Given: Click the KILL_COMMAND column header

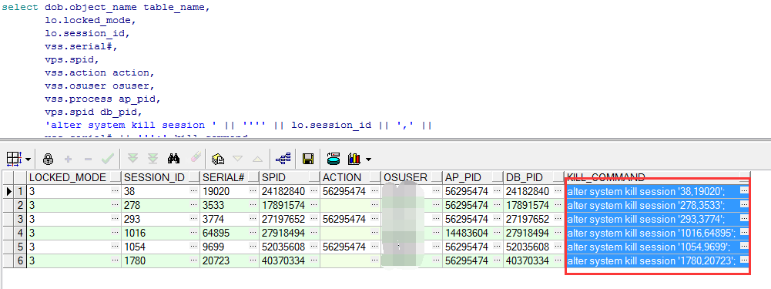Looking at the screenshot, I should [x=658, y=177].
